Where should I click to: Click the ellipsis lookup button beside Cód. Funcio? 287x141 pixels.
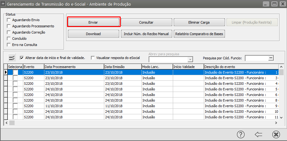[271, 58]
